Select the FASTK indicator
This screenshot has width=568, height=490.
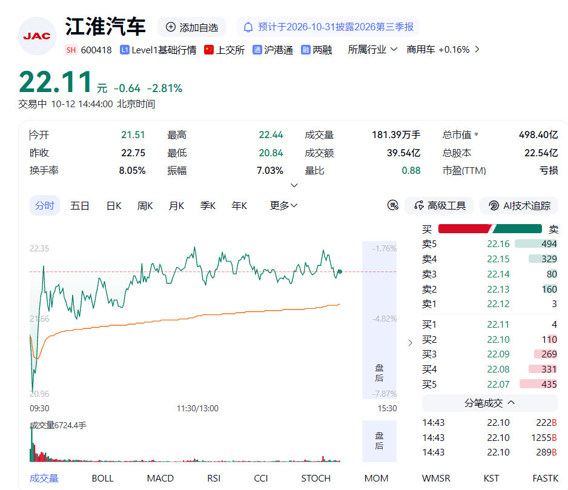546,478
